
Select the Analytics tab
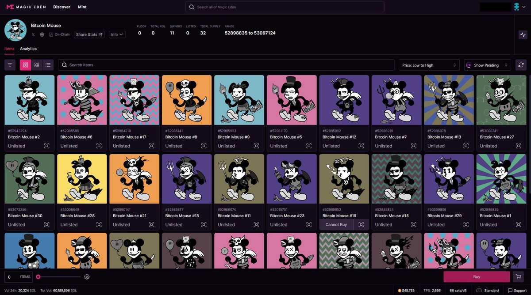(28, 49)
